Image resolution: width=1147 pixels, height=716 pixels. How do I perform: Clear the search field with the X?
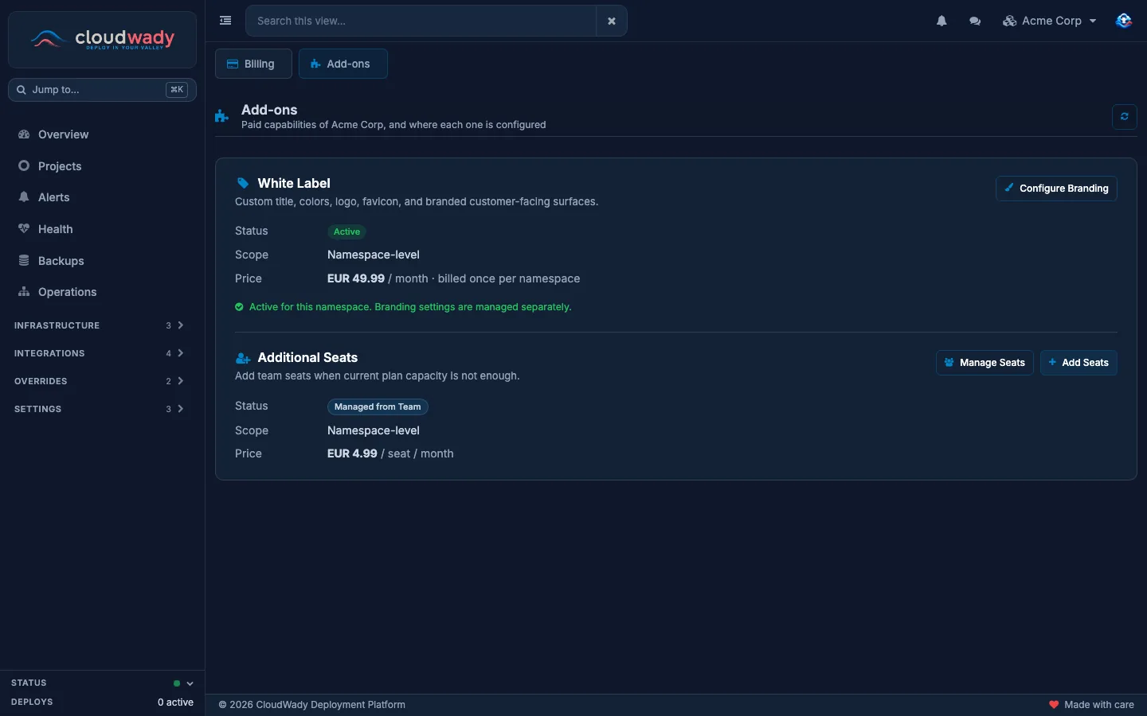coord(612,21)
